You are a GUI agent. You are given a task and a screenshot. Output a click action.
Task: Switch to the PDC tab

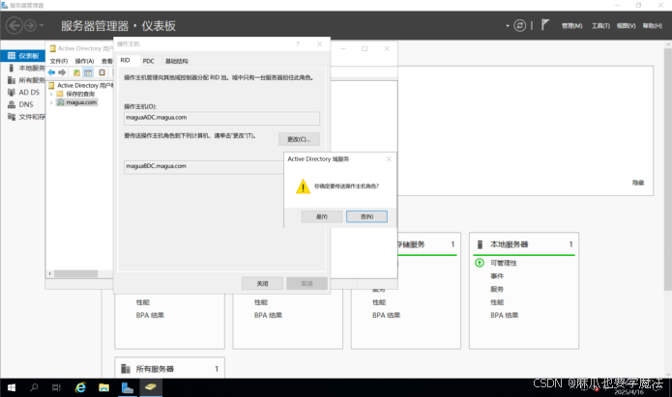coord(148,61)
